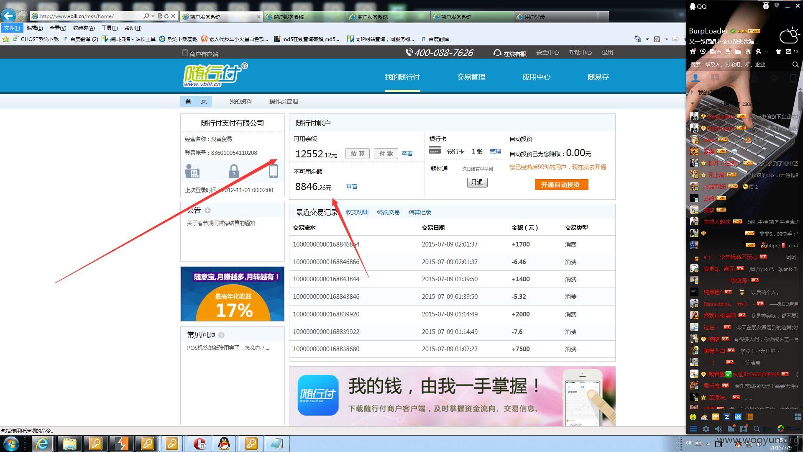
Task: Open the 编辑(E) menu
Action: click(35, 28)
